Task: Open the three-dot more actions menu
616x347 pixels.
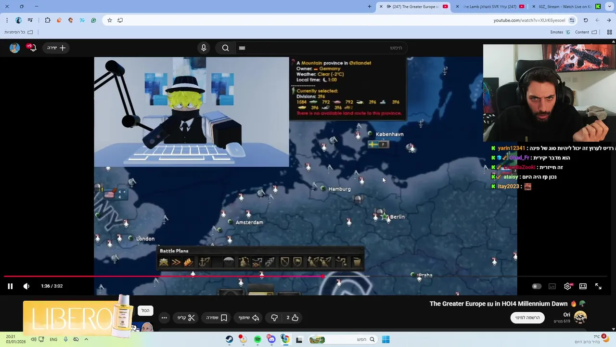Action: pos(164,318)
